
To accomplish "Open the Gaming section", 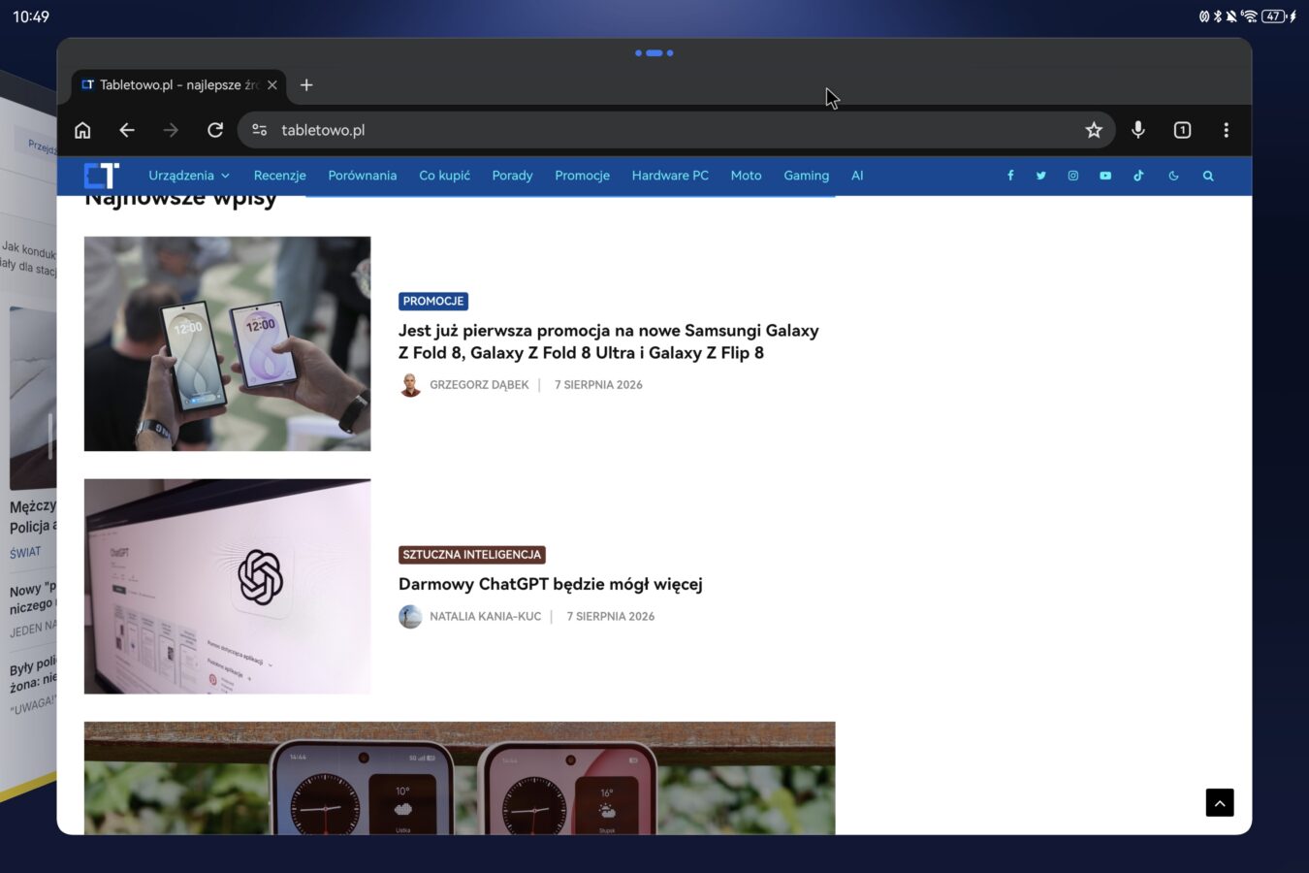I will (806, 176).
